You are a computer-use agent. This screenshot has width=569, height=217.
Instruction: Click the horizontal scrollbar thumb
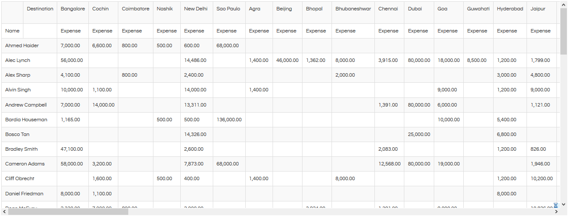tap(68, 212)
